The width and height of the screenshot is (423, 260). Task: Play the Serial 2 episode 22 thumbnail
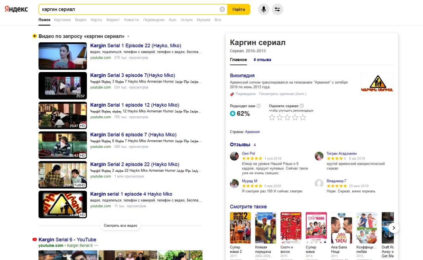pyautogui.click(x=63, y=175)
